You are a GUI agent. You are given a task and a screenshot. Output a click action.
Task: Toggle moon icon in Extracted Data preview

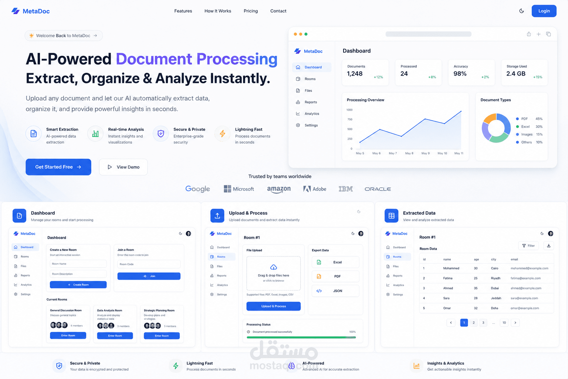point(542,234)
